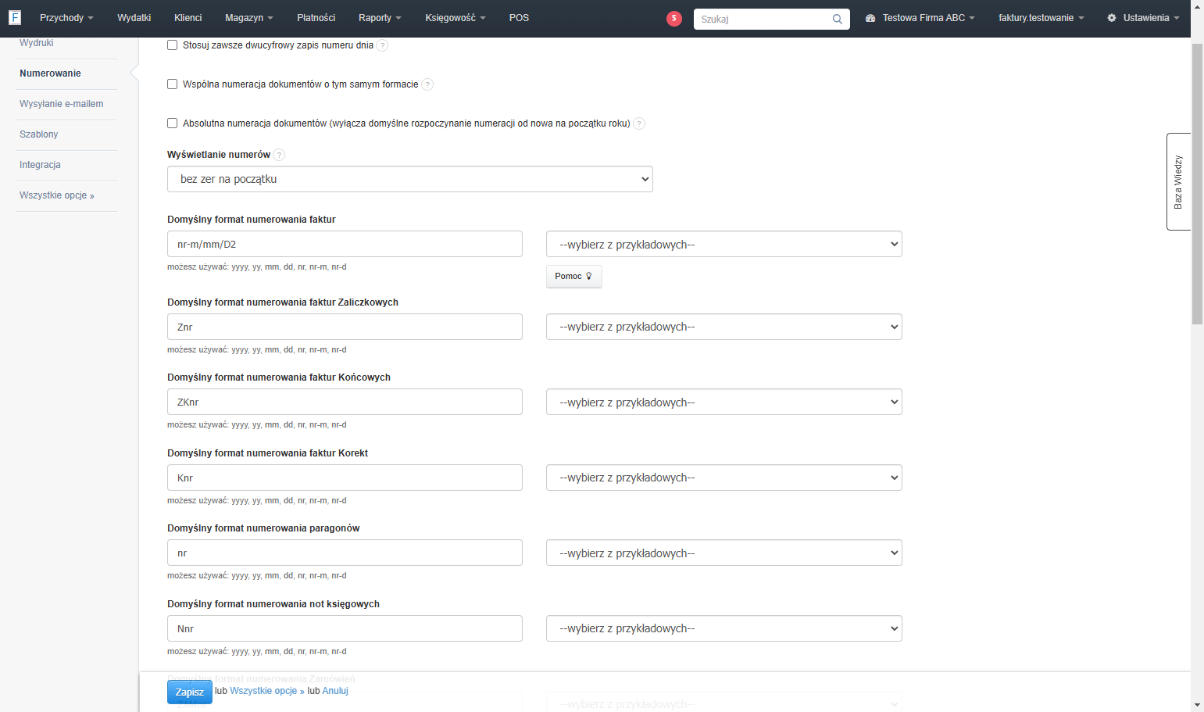Follow the Wszystkie opcje link beside Zapisz
The height and width of the screenshot is (712, 1204).
coord(267,691)
